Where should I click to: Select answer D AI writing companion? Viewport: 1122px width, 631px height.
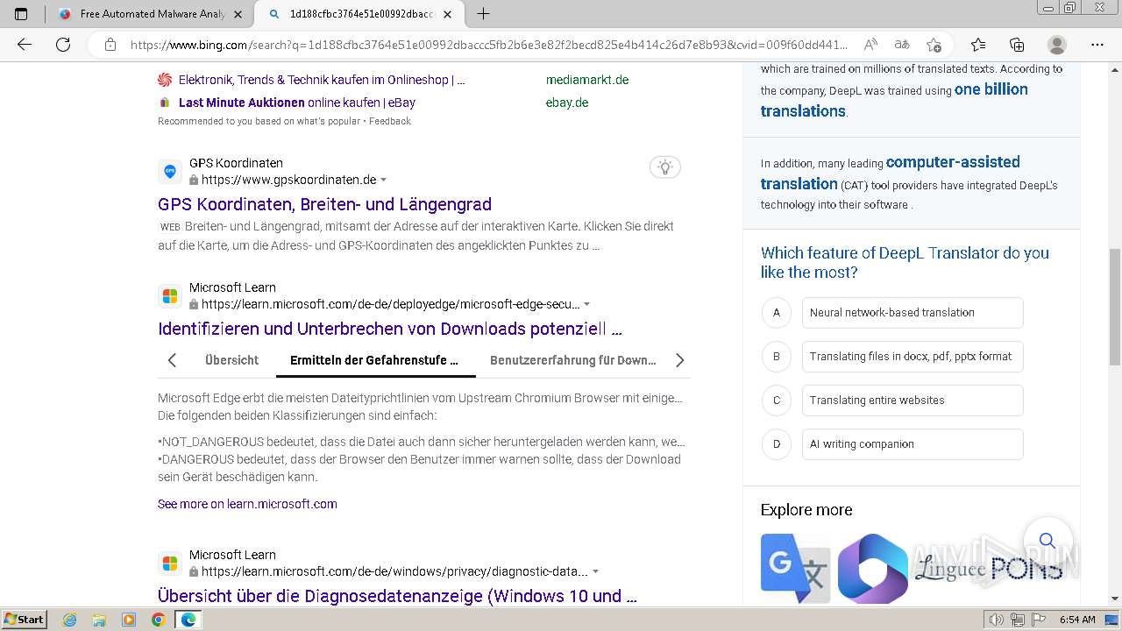(913, 444)
